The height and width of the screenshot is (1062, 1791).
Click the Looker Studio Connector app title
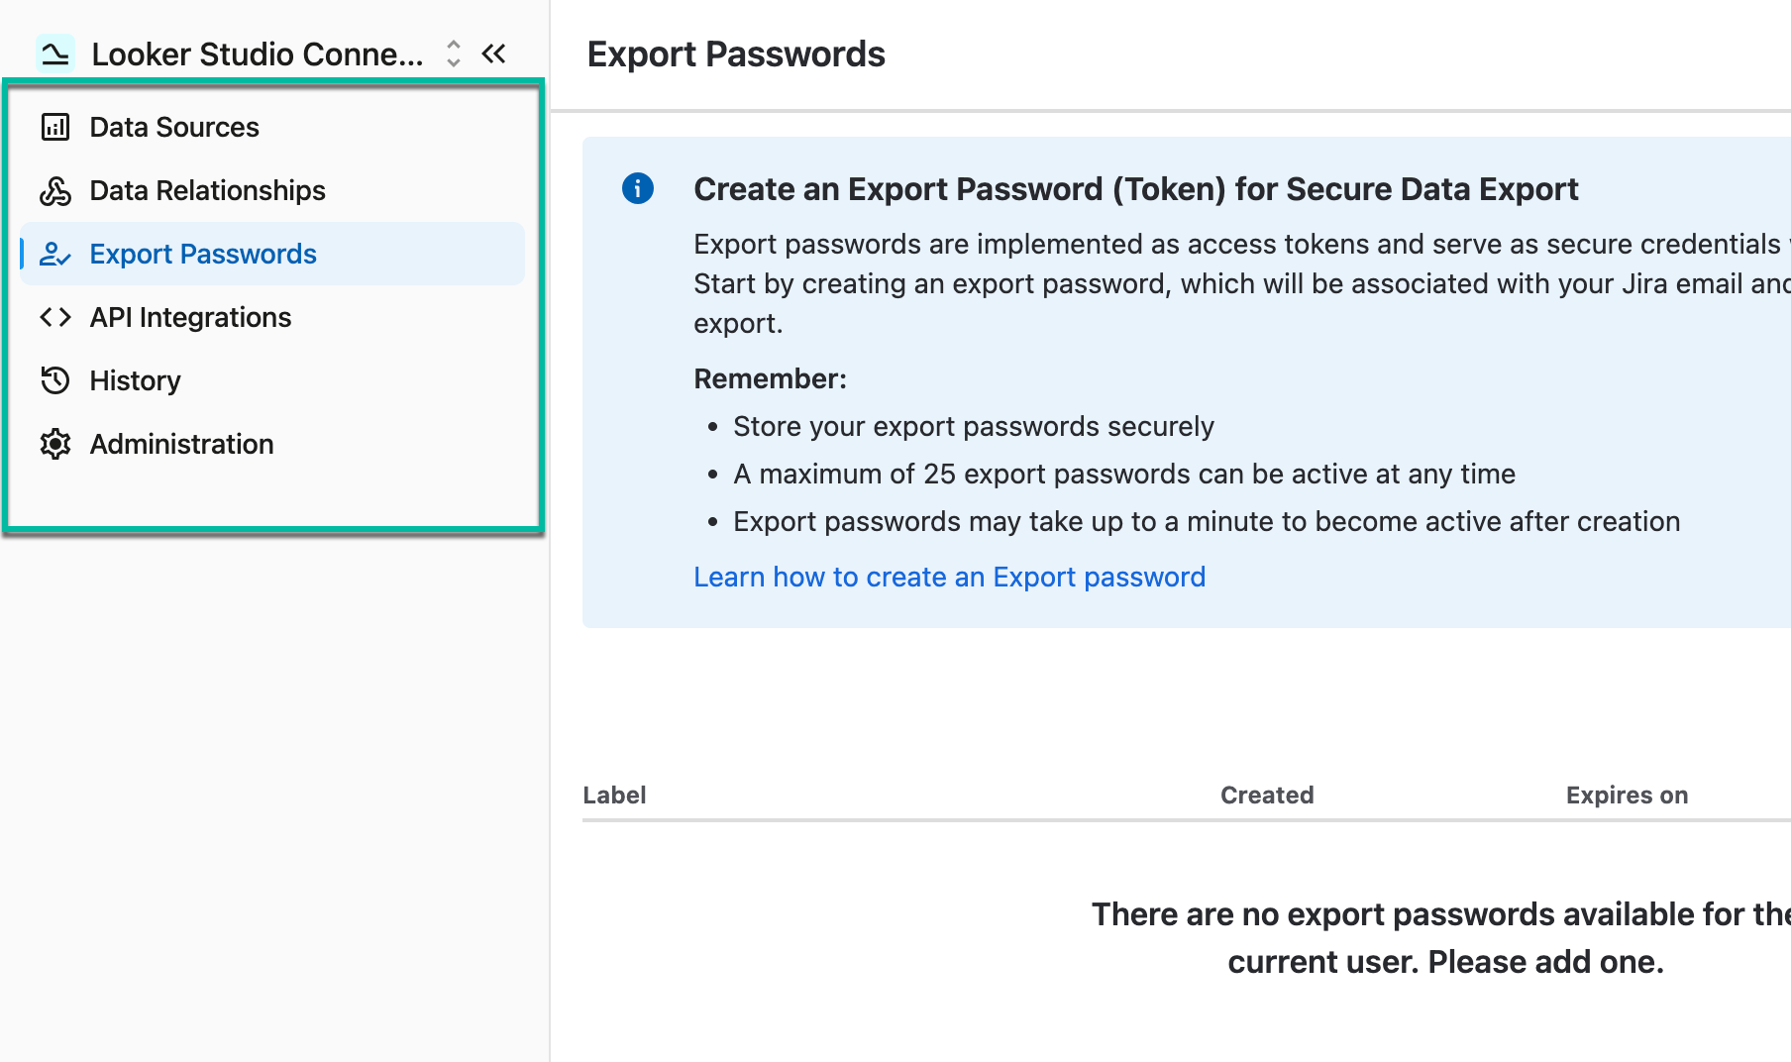(x=258, y=53)
